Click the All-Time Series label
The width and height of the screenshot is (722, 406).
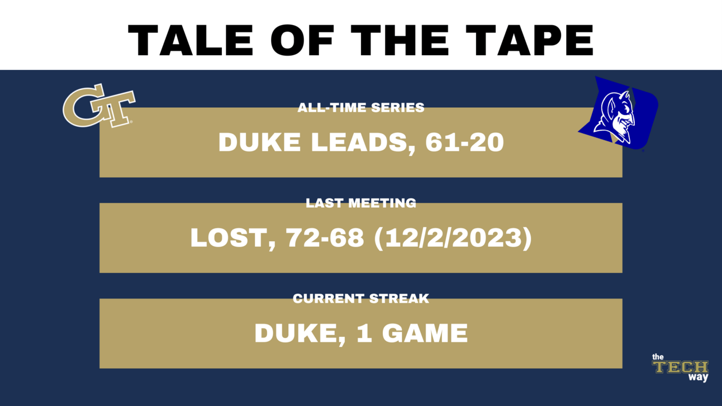click(361, 107)
